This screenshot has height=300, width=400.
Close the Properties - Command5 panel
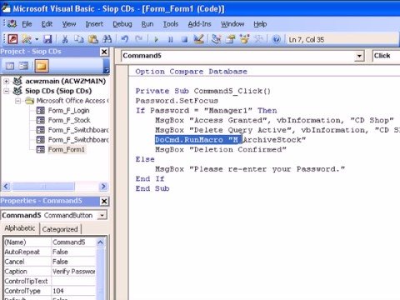pos(104,201)
